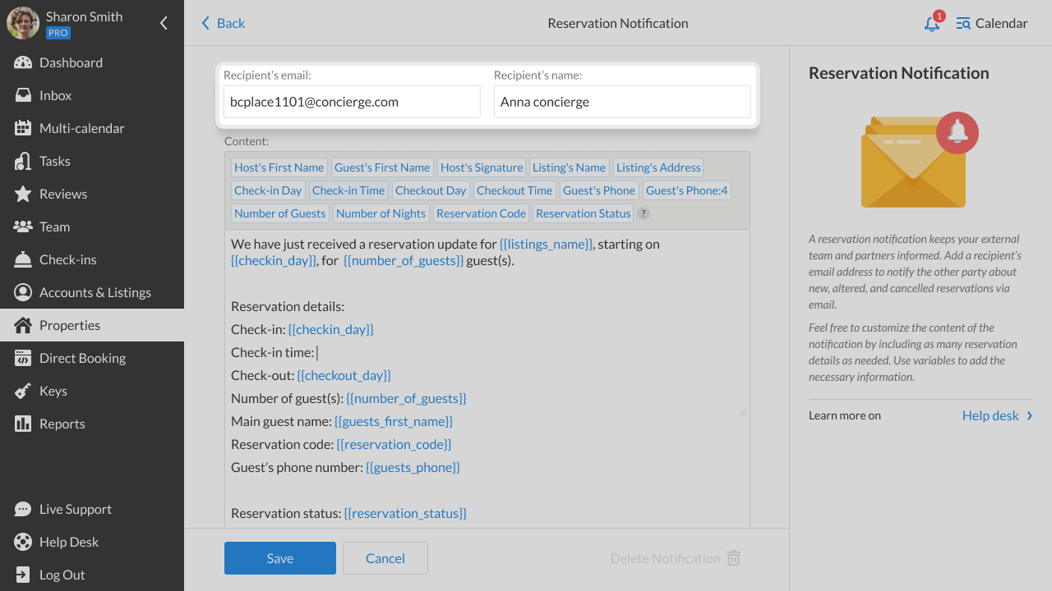
Task: Click the variables help question mark icon
Action: tap(644, 213)
